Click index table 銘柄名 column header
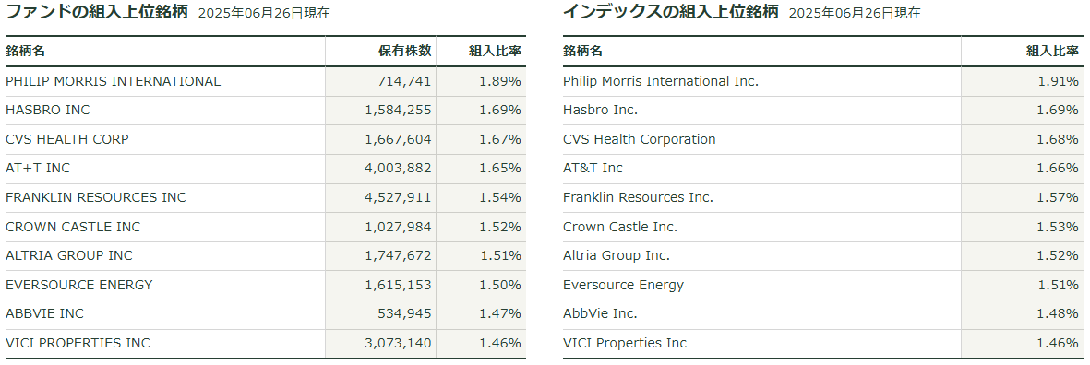The image size is (1090, 365). coord(582,52)
